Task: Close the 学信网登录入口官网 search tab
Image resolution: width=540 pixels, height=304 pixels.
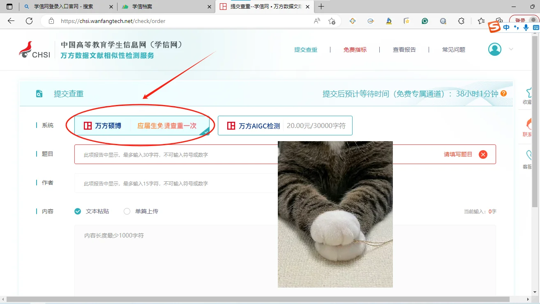Action: coord(111,7)
